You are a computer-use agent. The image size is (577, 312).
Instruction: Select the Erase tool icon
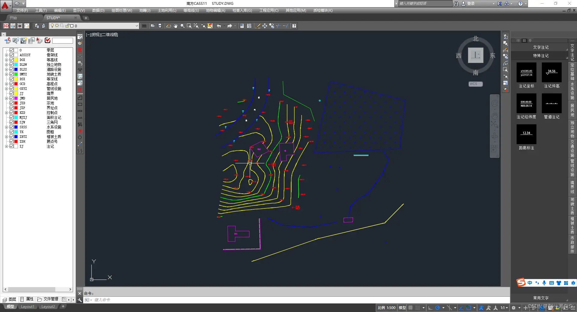point(258,26)
